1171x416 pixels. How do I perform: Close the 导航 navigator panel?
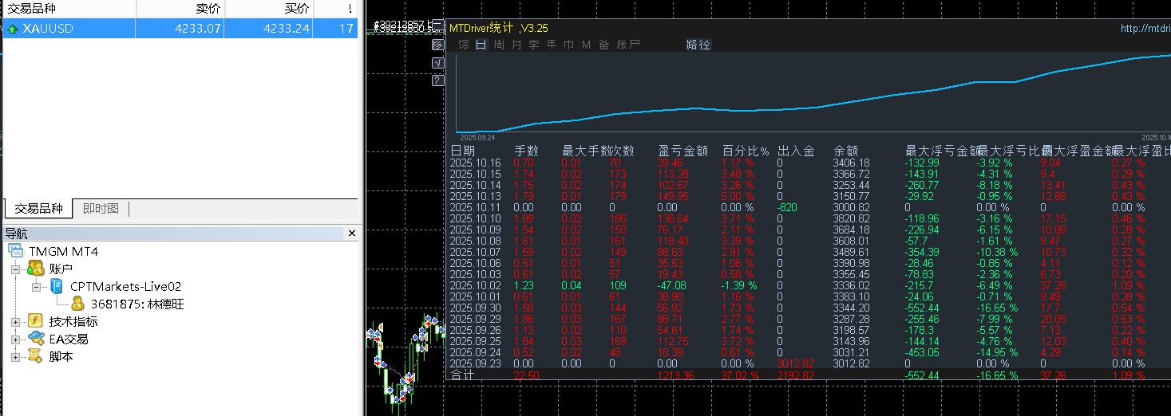352,234
